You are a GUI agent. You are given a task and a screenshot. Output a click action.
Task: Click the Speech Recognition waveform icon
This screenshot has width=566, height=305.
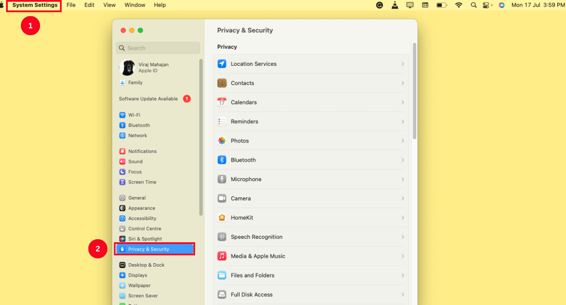(x=222, y=237)
